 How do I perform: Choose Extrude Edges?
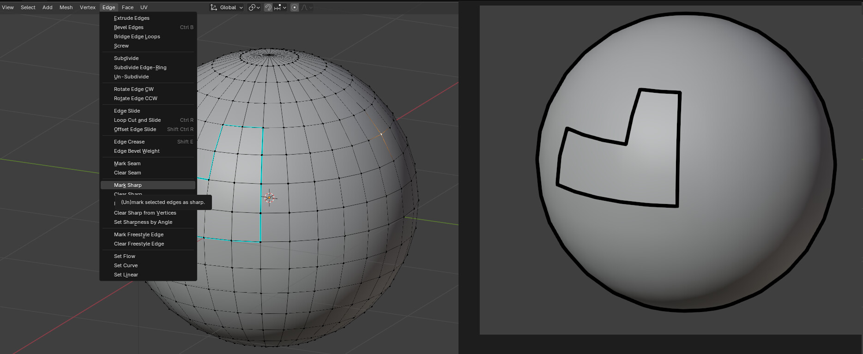pos(148,18)
